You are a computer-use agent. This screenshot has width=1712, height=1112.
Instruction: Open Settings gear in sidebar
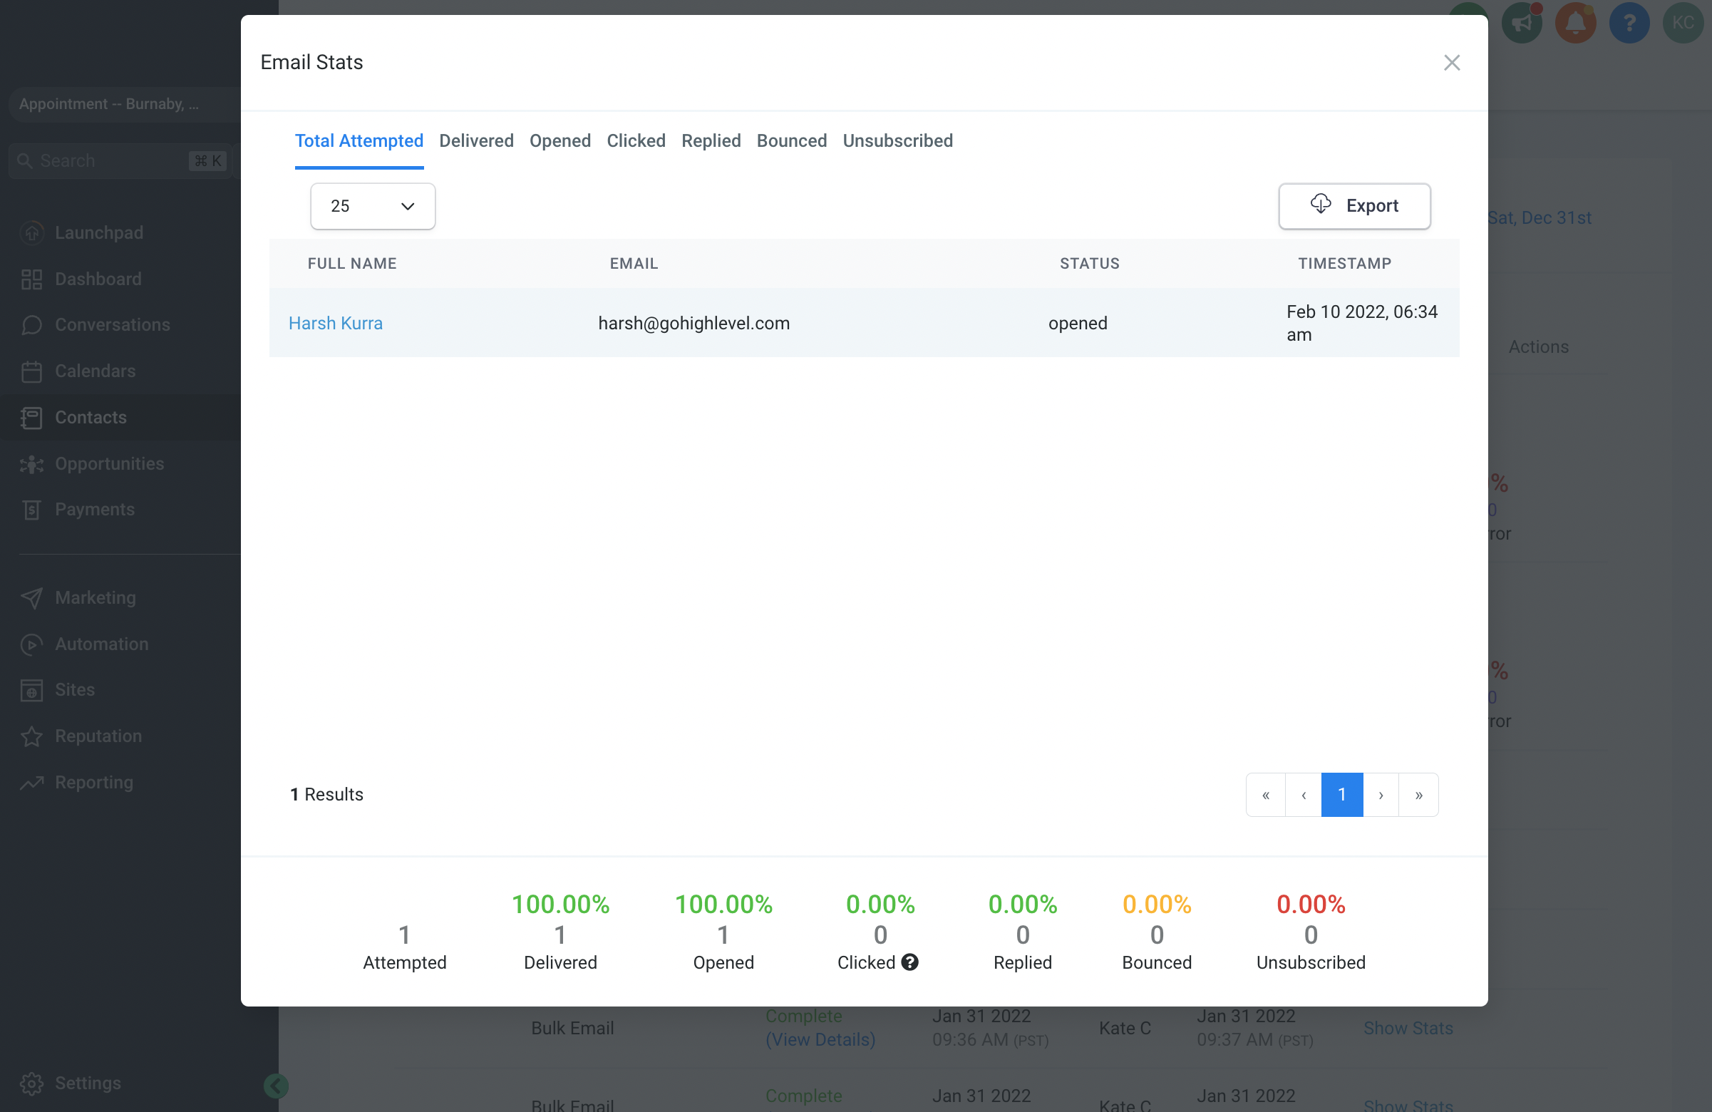point(31,1083)
